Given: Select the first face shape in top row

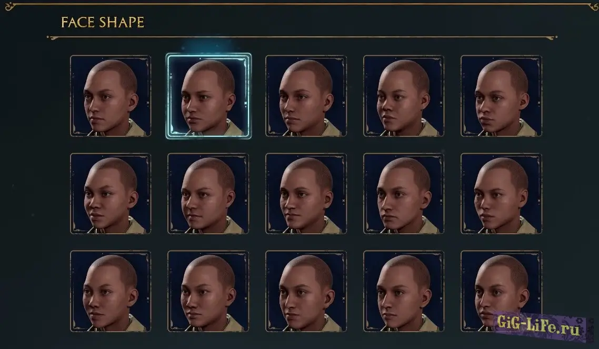Looking at the screenshot, I should coord(111,96).
